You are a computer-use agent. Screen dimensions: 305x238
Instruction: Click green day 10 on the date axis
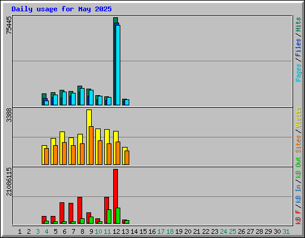98,231
